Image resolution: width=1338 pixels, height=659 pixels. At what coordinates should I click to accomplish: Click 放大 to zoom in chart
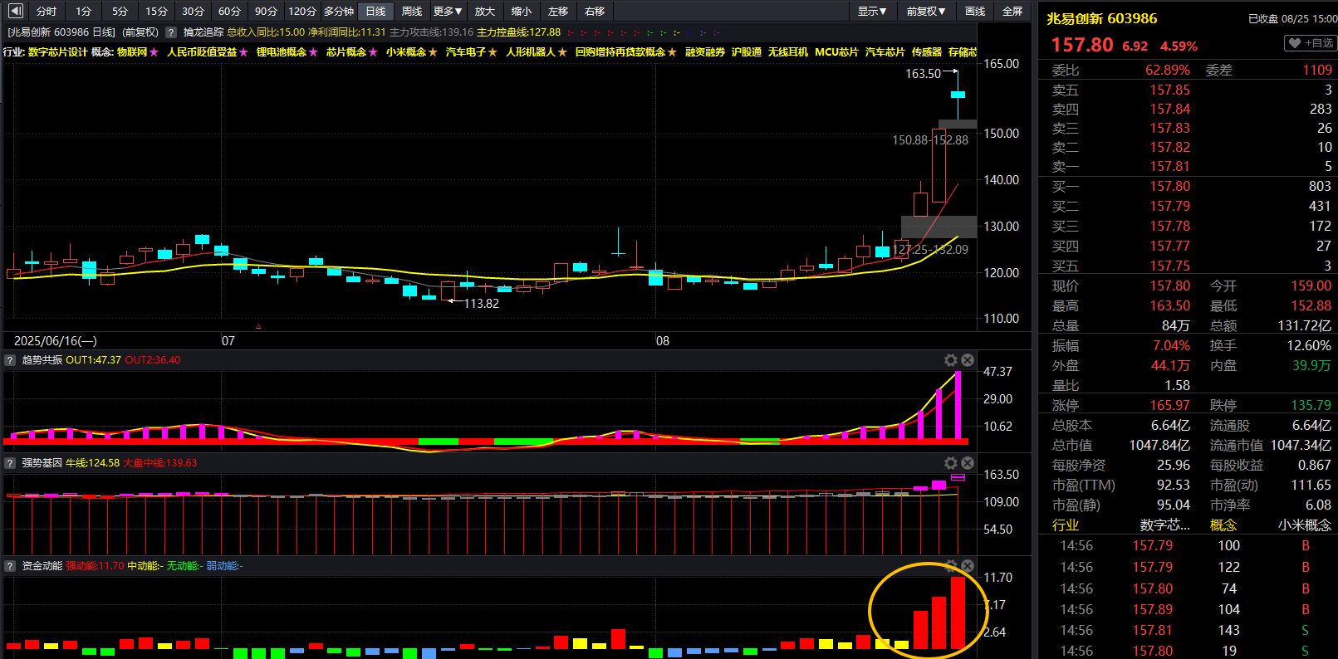click(x=485, y=11)
